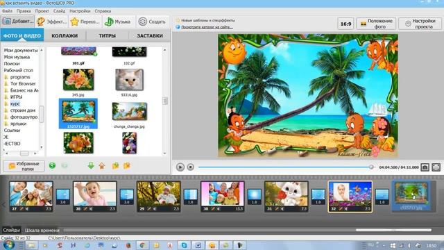The width and height of the screenshot is (444, 250).
Task: Click the add folder to favorites icon
Action: coord(116,165)
